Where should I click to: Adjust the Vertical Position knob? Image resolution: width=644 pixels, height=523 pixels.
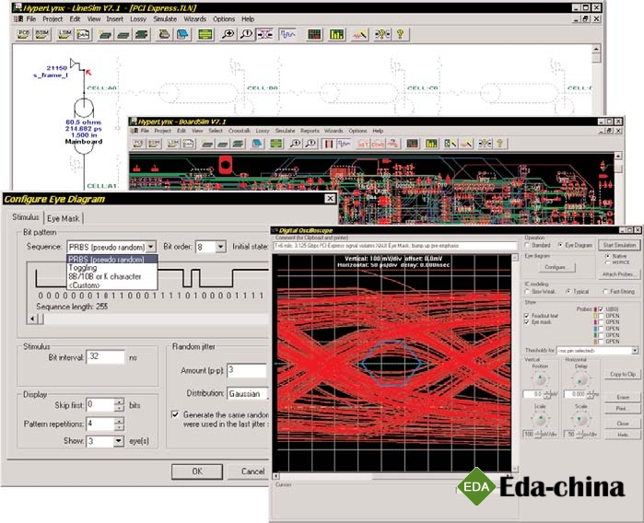pyautogui.click(x=540, y=379)
